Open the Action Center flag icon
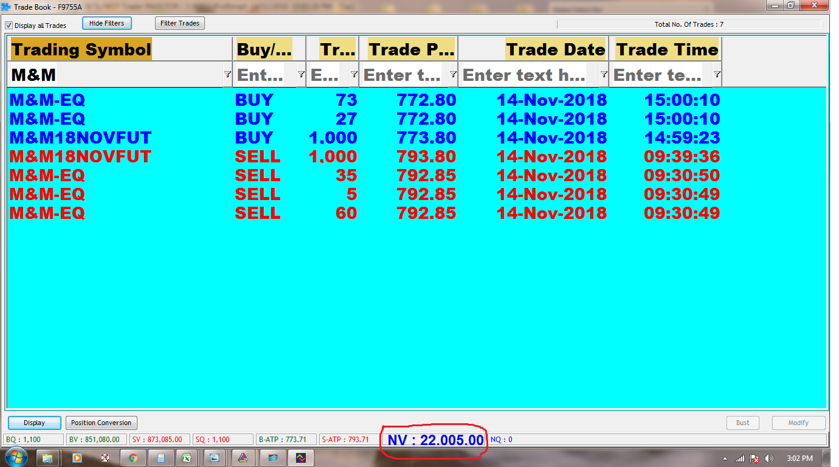Viewport: 839px width, 467px height. (754, 458)
